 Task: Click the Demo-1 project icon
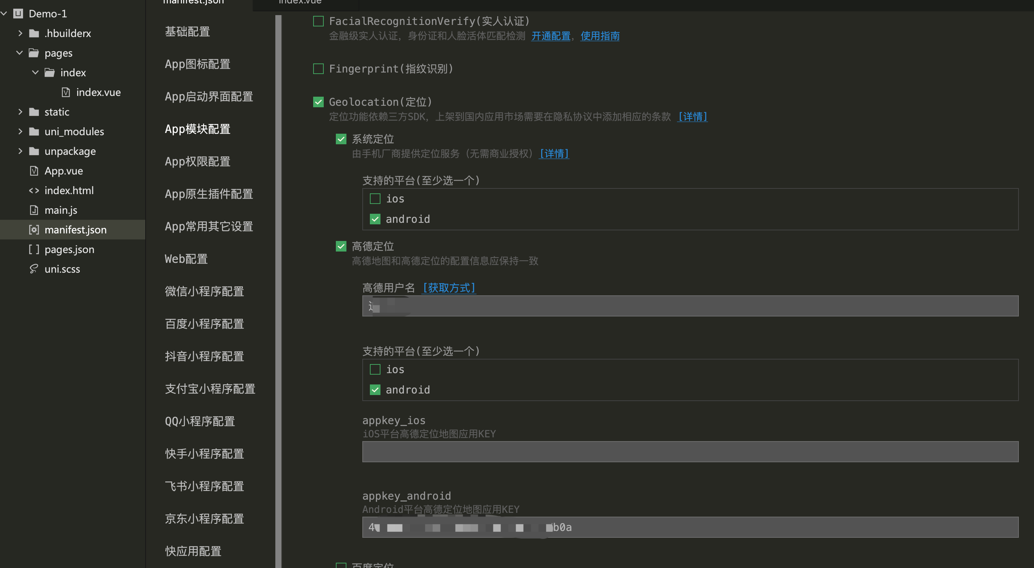pos(18,14)
